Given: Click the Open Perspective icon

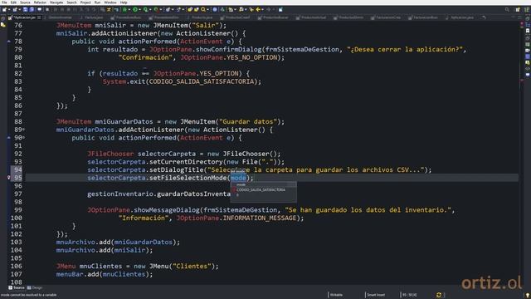Looking at the screenshot, I should [518, 9].
